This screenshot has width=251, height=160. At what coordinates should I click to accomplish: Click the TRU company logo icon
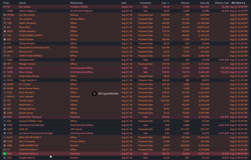5,76
